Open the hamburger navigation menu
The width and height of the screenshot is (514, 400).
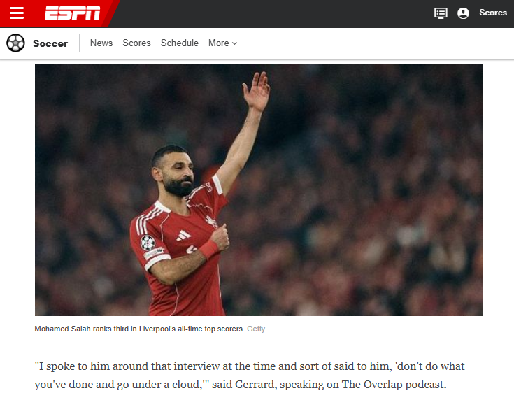pos(16,13)
